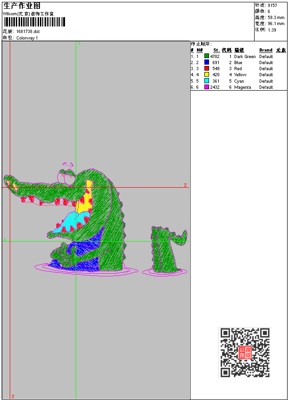The height and width of the screenshot is (400, 288).
Task: Click the QR code image
Action: click(245, 352)
